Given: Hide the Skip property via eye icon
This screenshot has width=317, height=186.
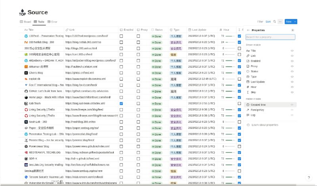Looking at the screenshot, I should click(x=292, y=92).
